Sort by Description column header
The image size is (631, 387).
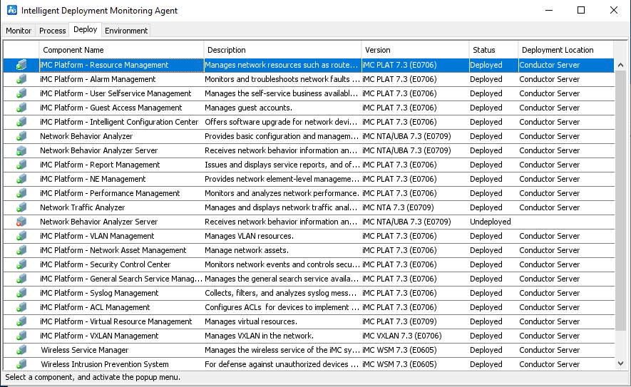point(282,50)
